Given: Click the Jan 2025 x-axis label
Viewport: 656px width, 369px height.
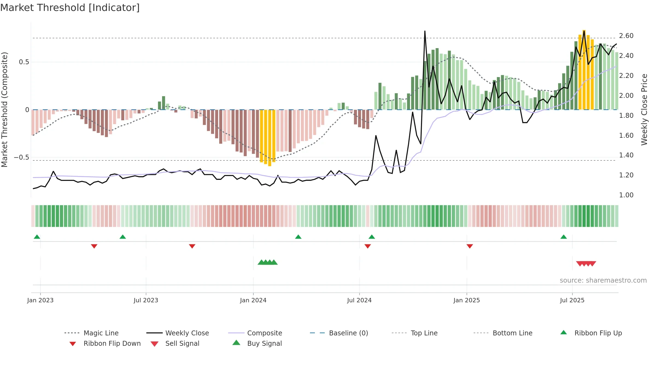Looking at the screenshot, I should click(467, 300).
